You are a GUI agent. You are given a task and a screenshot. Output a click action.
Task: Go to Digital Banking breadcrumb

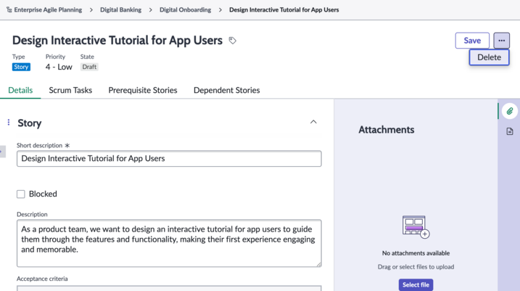120,10
